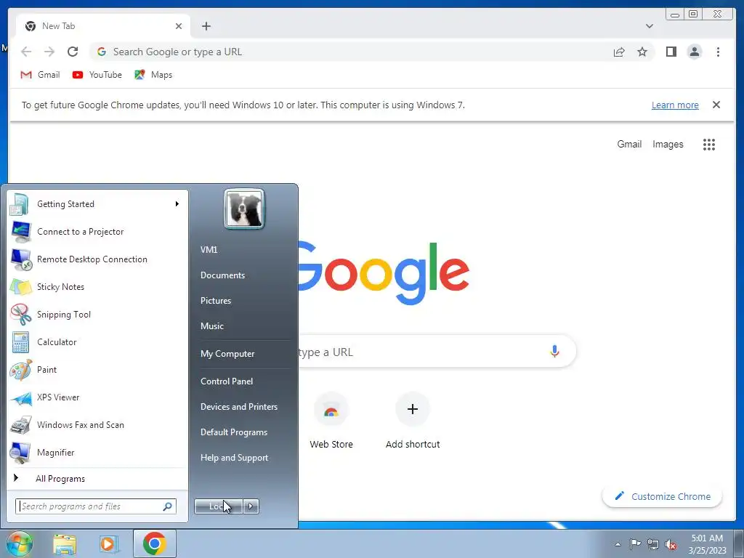Open XPS Viewer from Start menu
The image size is (744, 558).
click(x=97, y=397)
